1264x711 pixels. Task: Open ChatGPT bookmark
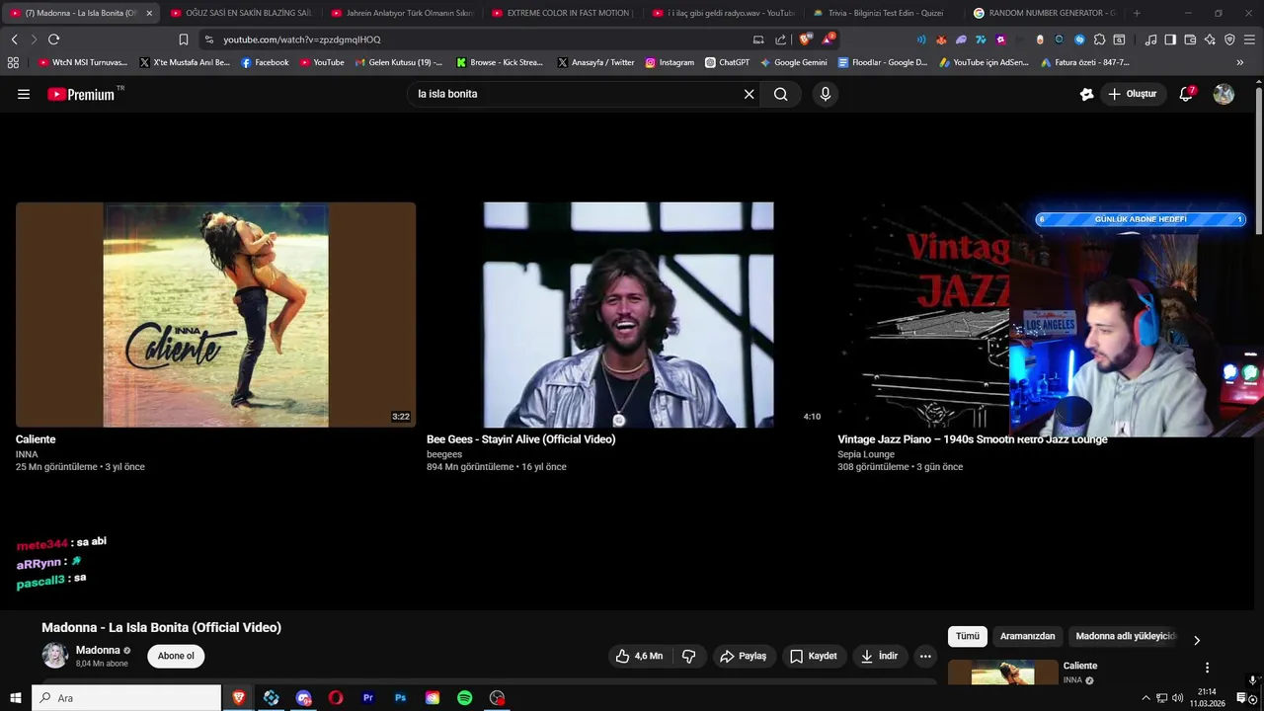(727, 62)
